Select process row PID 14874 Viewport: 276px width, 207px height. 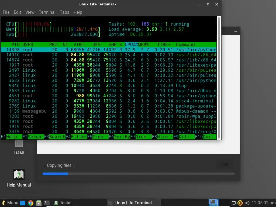109,60
